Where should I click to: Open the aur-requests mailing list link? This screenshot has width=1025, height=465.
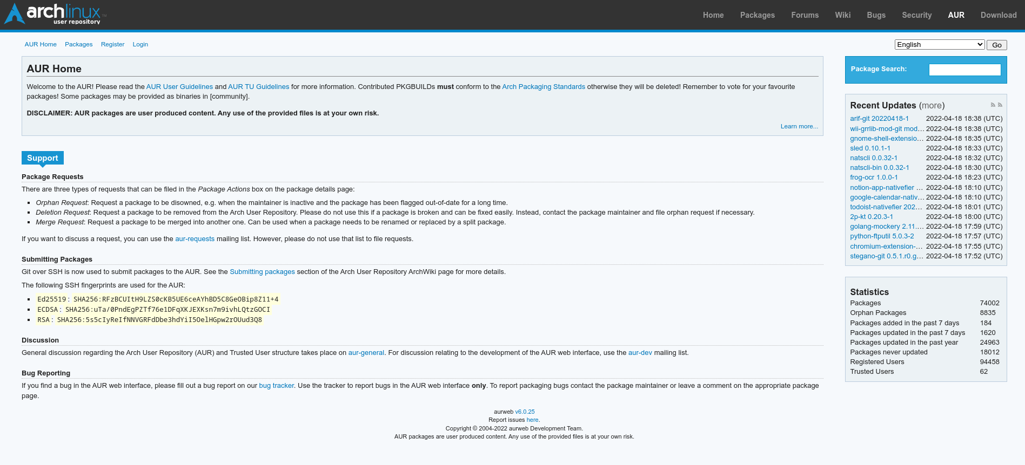pyautogui.click(x=195, y=239)
